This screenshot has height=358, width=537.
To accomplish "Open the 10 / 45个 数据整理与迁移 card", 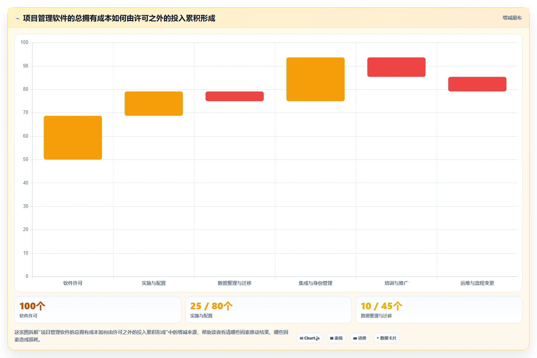I will click(x=439, y=310).
